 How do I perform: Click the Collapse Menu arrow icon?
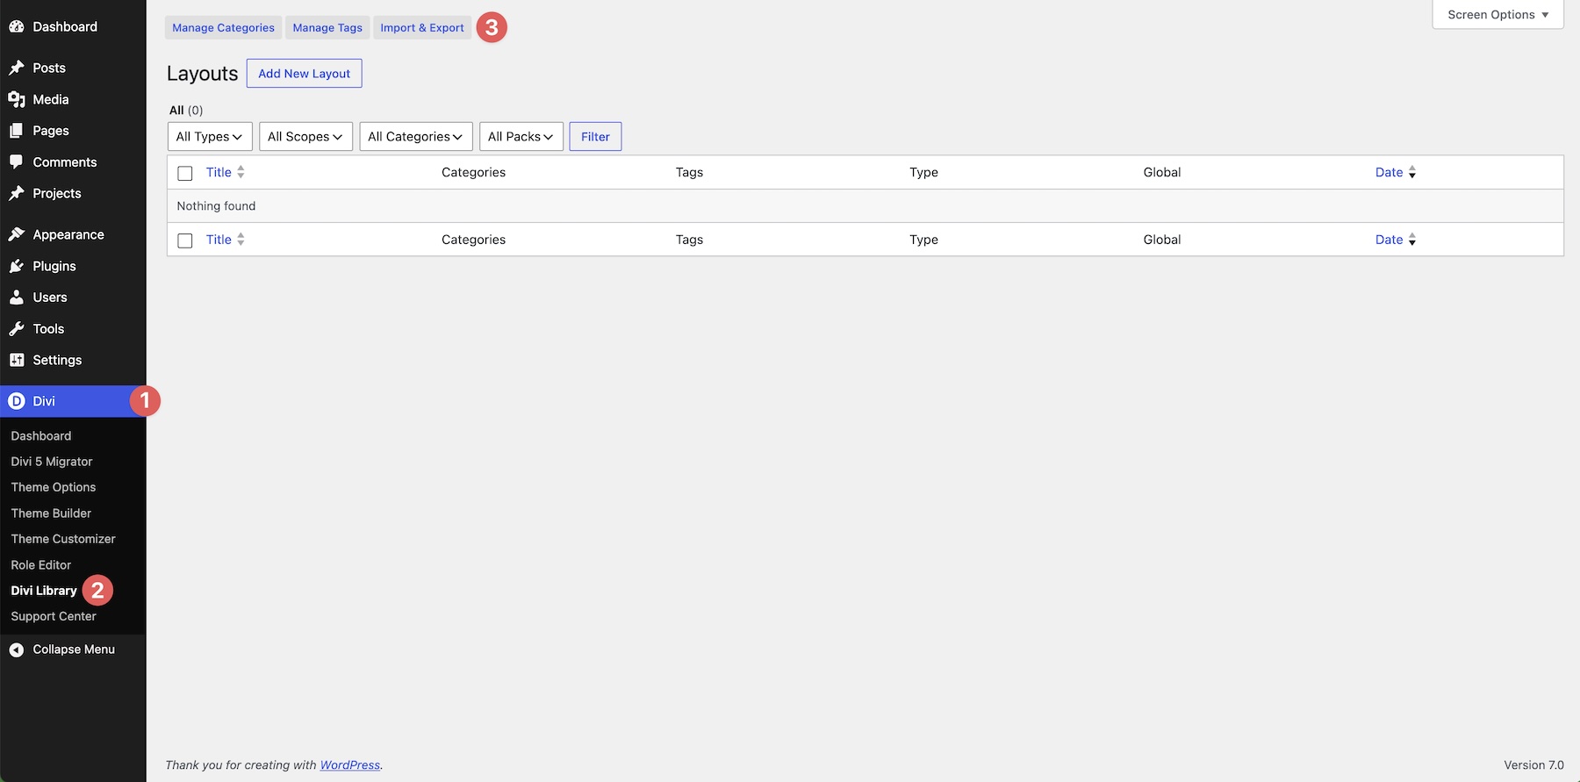(x=17, y=649)
